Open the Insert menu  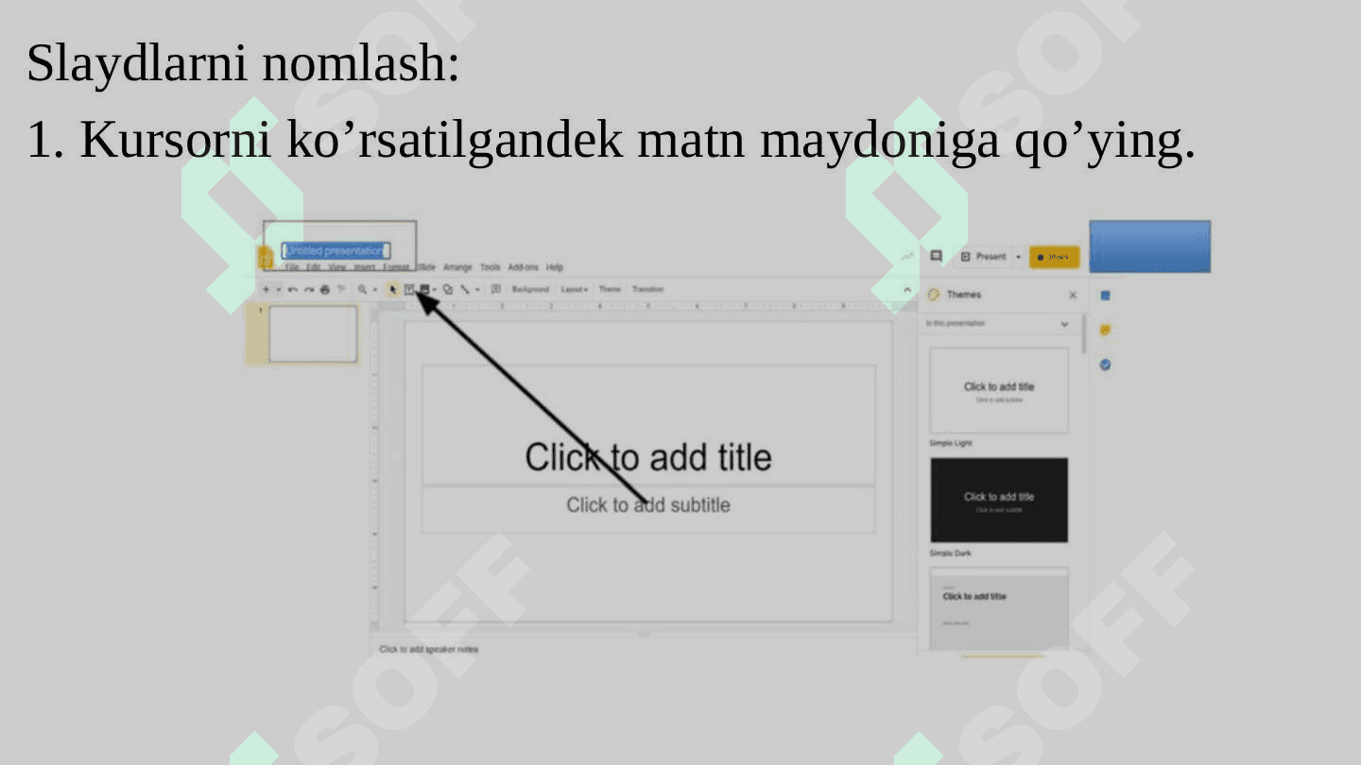(365, 267)
